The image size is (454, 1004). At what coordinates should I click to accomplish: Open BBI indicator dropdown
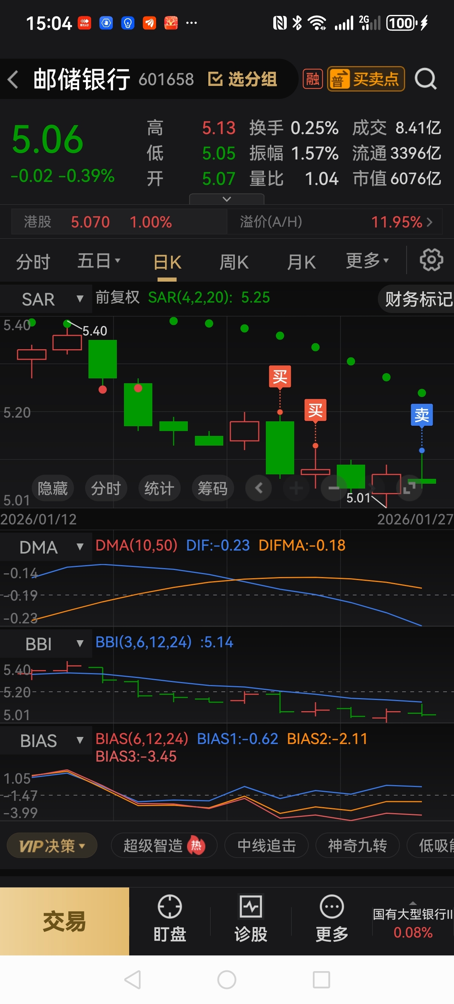click(46, 644)
